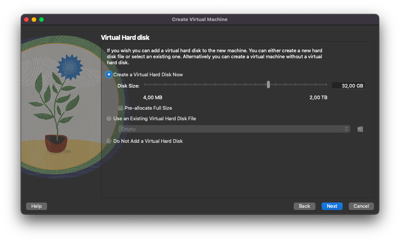
Task: Cancel virtual machine creation
Action: (361, 206)
